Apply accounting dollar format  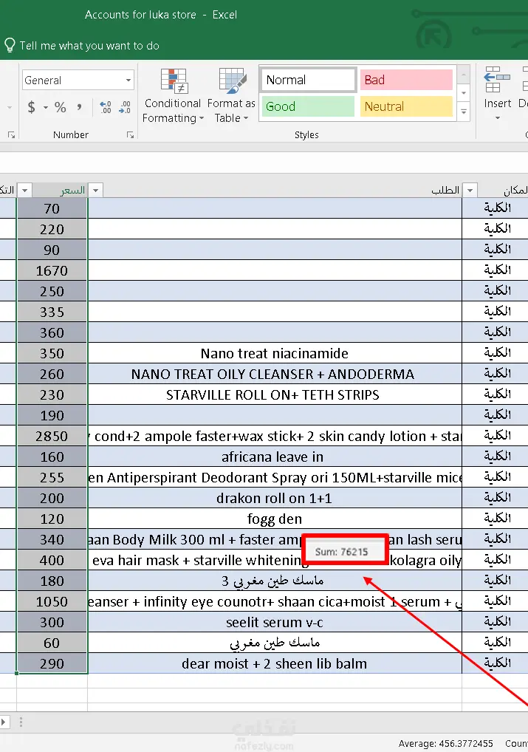click(32, 107)
